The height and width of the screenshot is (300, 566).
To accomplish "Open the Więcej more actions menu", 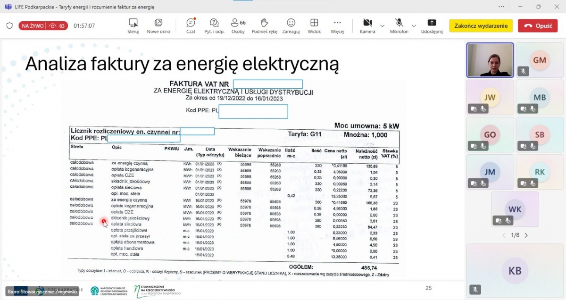I will click(x=337, y=26).
